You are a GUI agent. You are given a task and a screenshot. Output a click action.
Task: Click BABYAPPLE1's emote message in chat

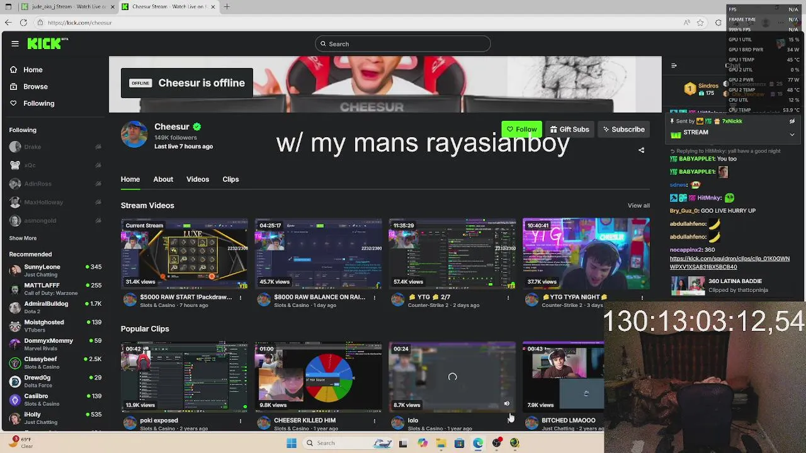723,172
